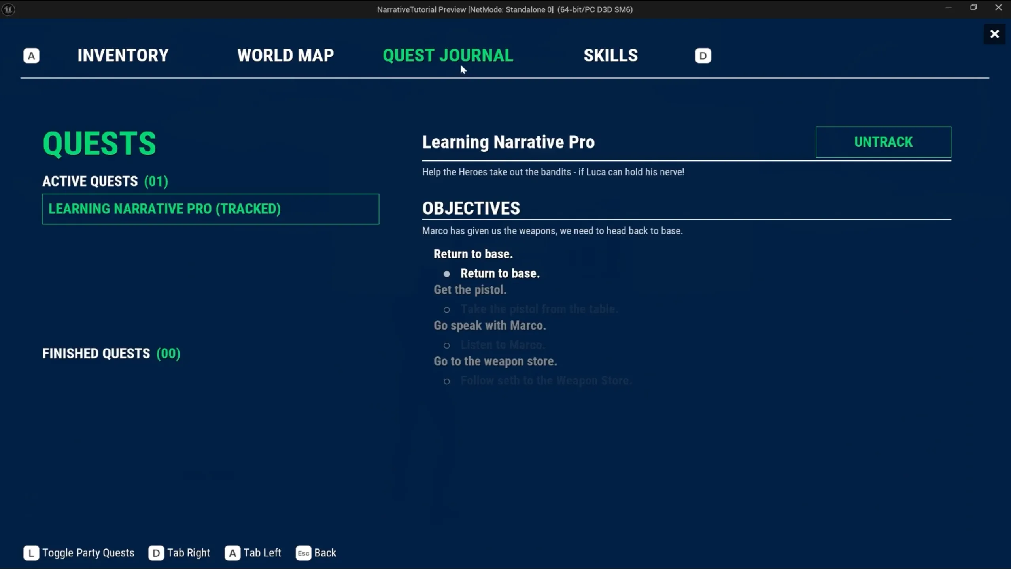Select the Learning Narrative Pro (Tracked) quest
This screenshot has height=569, width=1011.
[x=210, y=209]
